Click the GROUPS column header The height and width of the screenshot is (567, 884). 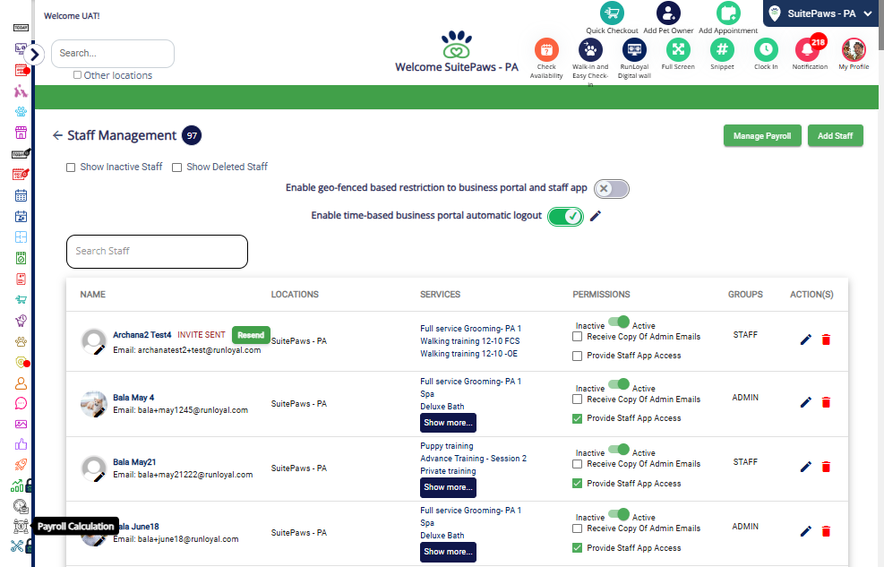[745, 294]
